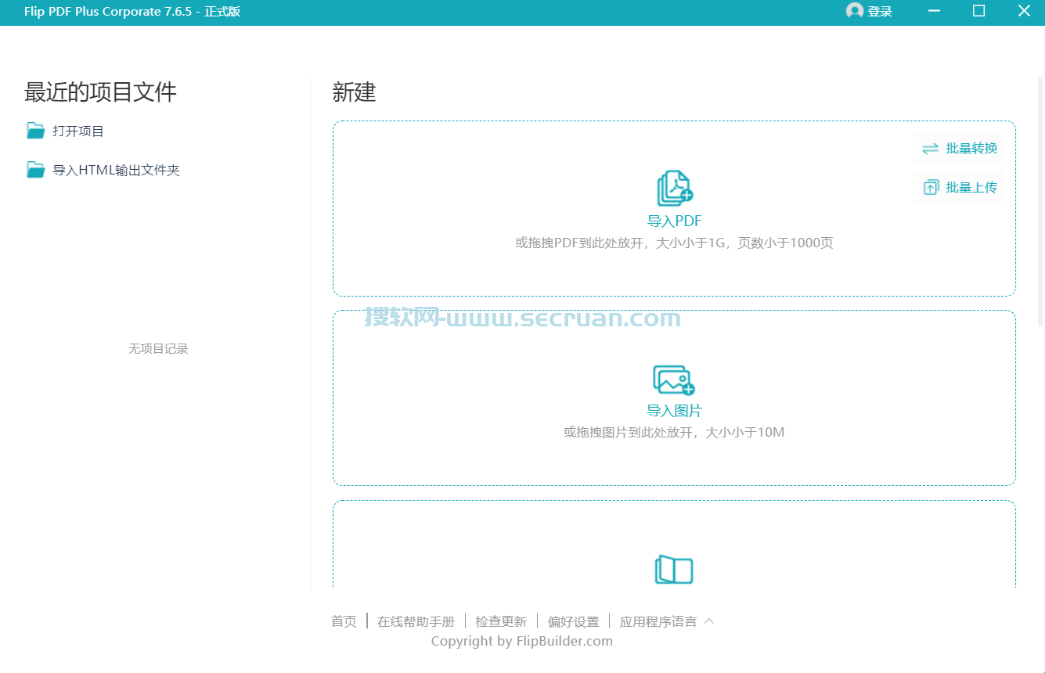The height and width of the screenshot is (673, 1045).
Task: Click the Import PDF icon
Action: (675, 189)
